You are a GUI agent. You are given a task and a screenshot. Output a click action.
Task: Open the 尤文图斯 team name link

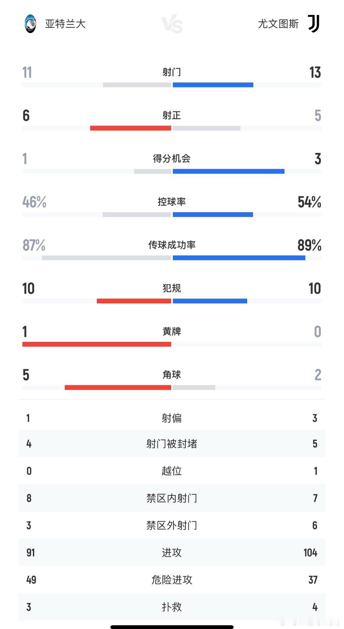[278, 24]
